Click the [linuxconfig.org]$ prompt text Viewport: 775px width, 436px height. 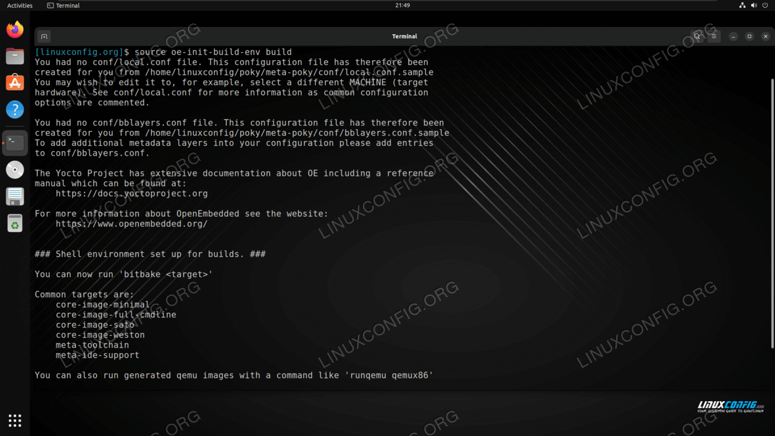[x=82, y=52]
